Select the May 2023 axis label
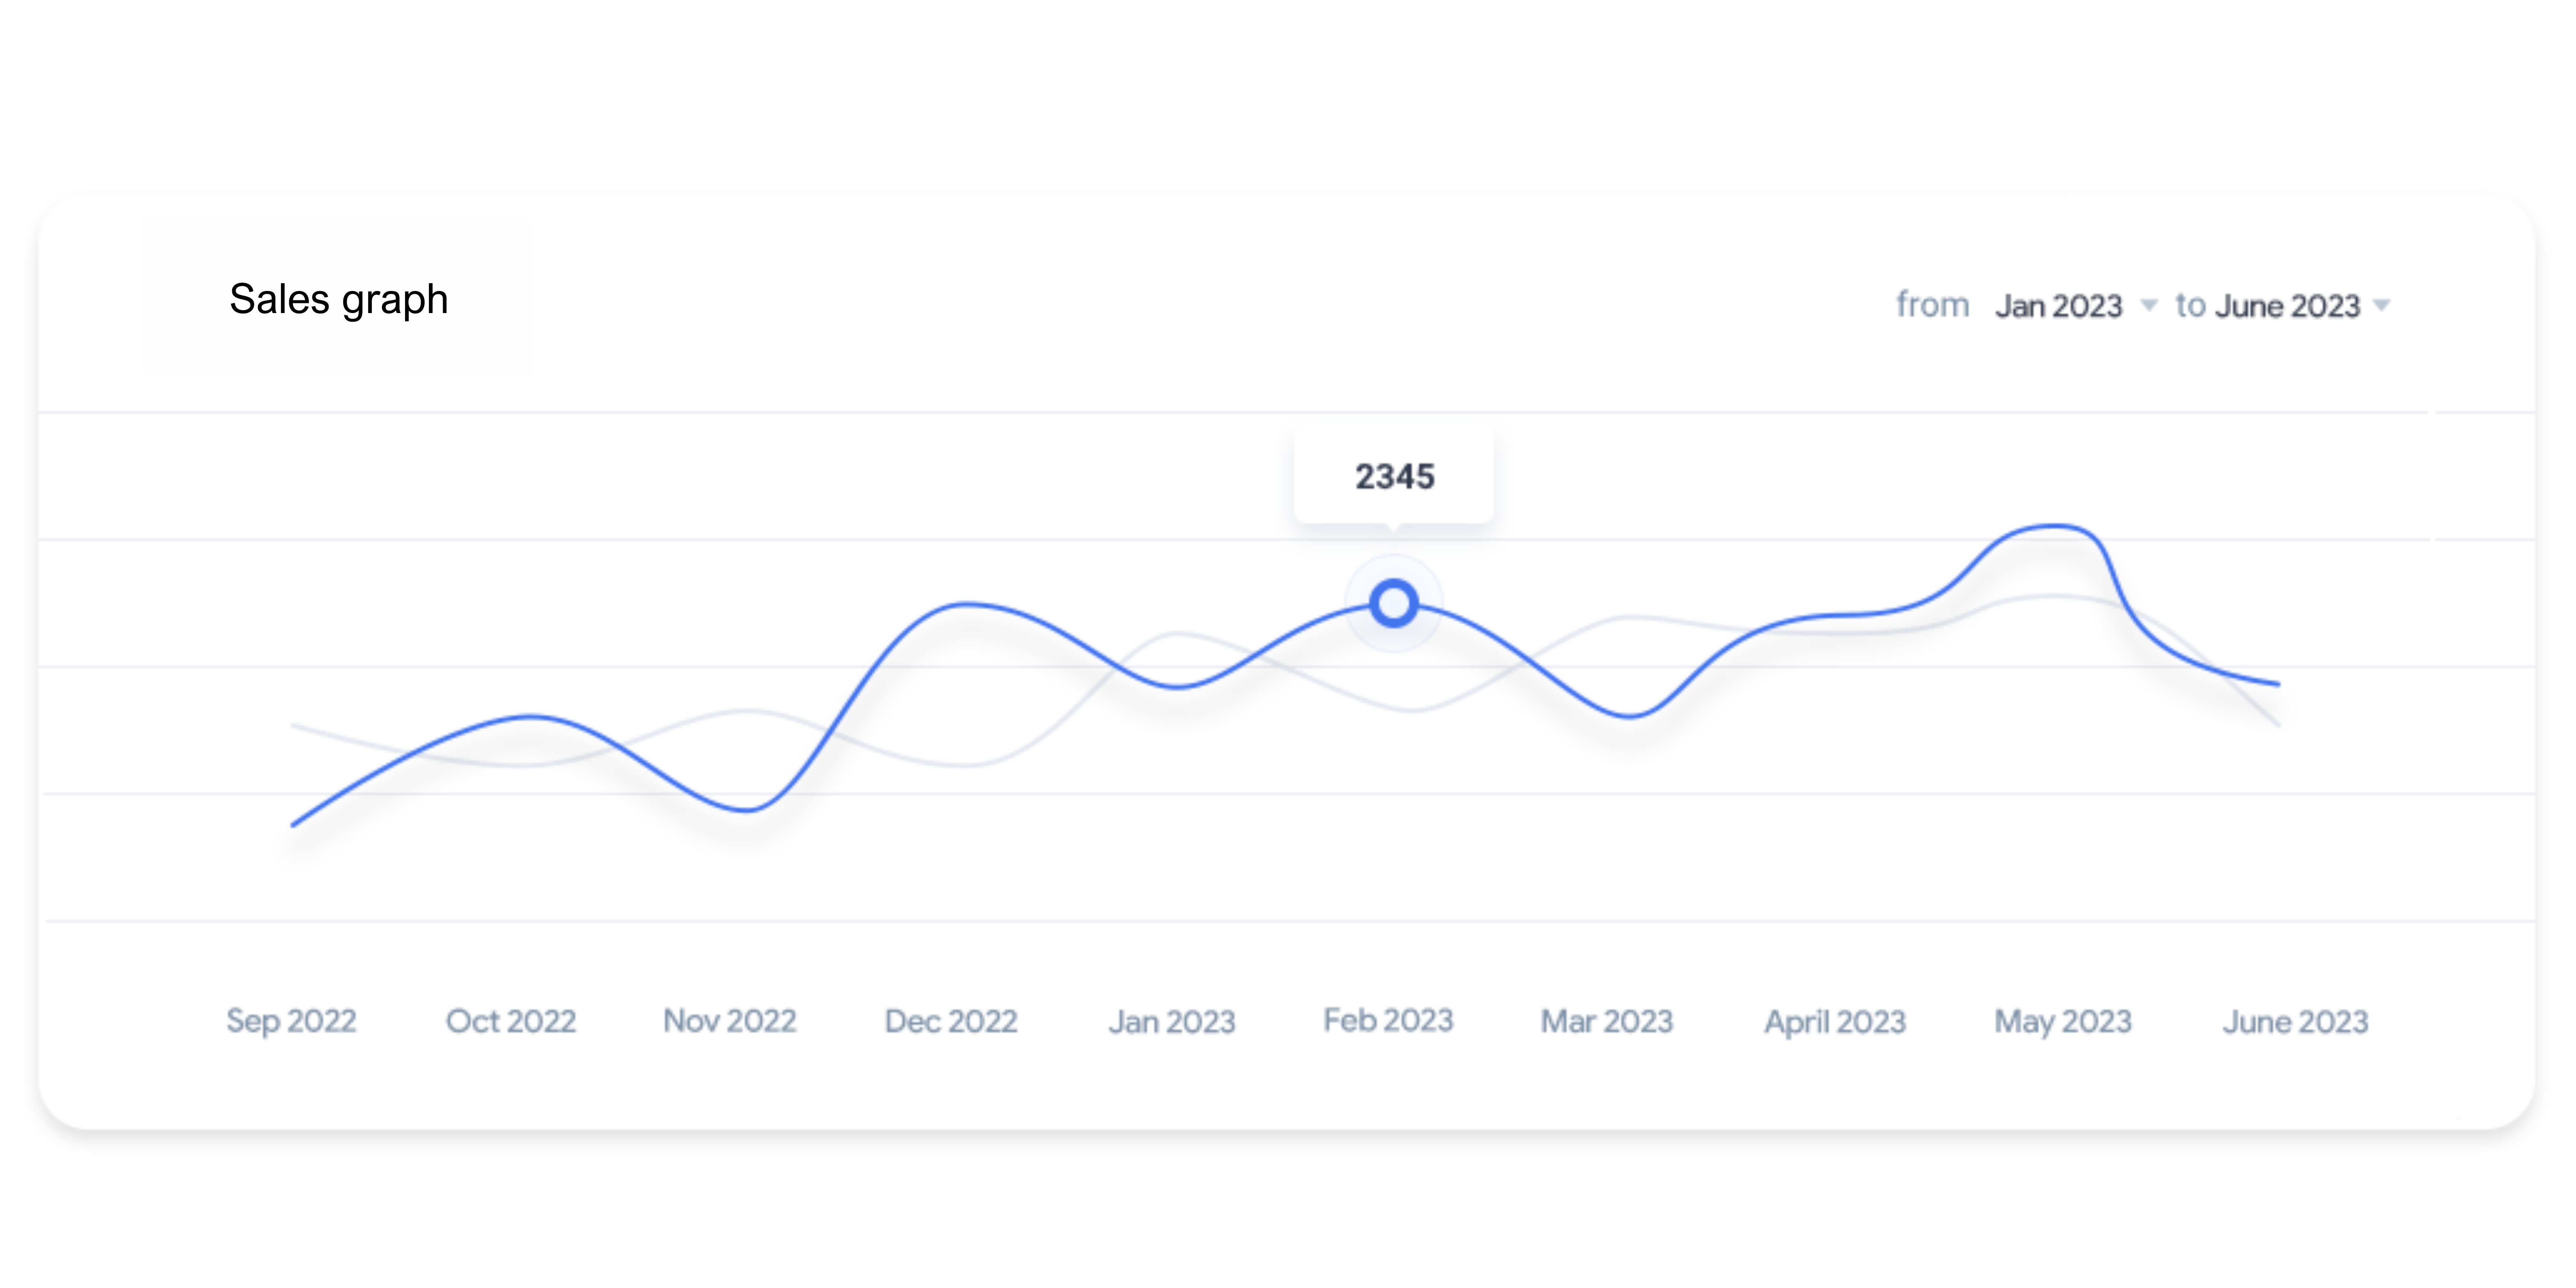The width and height of the screenshot is (2576, 1288). click(2063, 1021)
